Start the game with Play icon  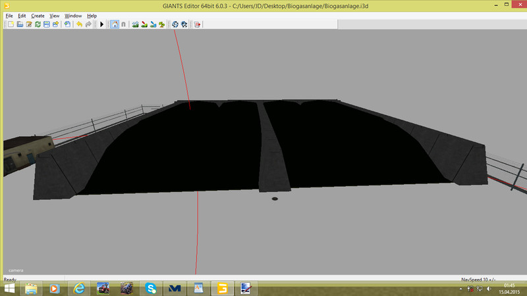(x=101, y=24)
